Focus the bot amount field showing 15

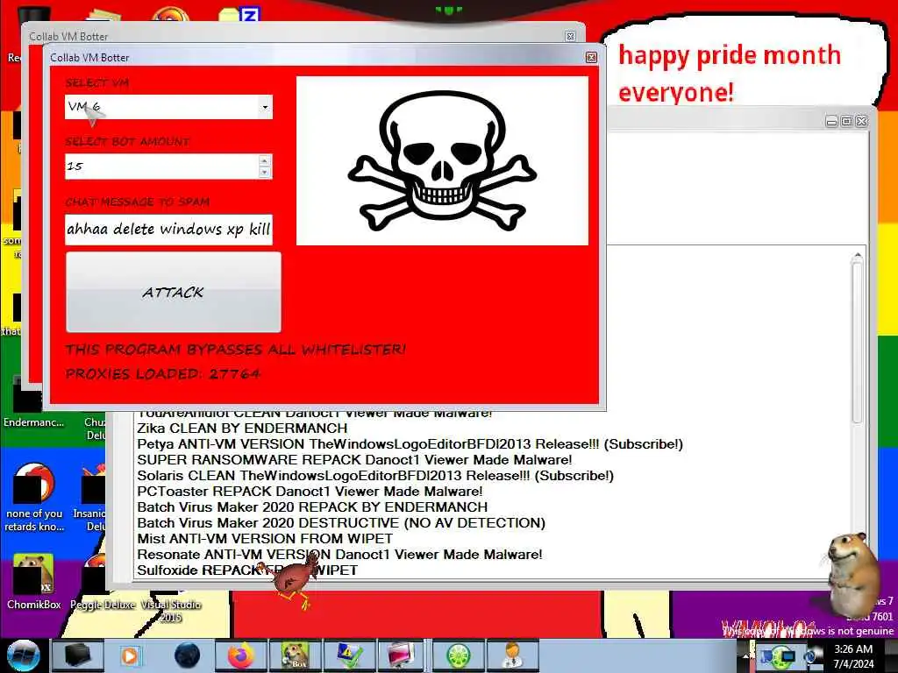tap(162, 166)
